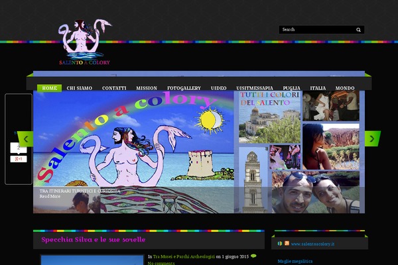
Task: Go to previous slide with left arrow
Action: point(26,138)
